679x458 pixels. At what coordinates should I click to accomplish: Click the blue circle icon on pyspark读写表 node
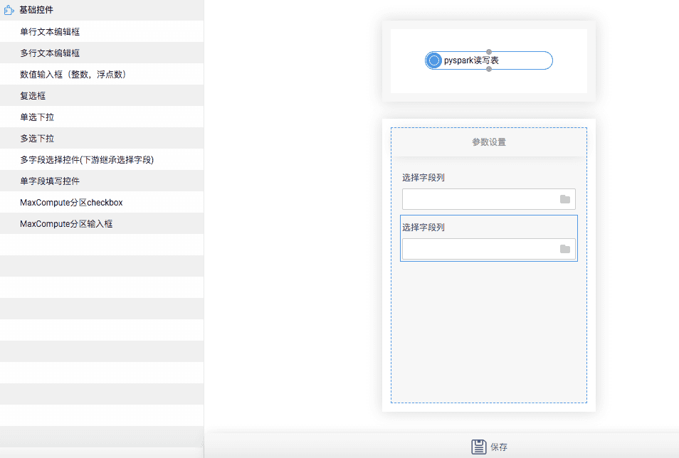click(433, 60)
